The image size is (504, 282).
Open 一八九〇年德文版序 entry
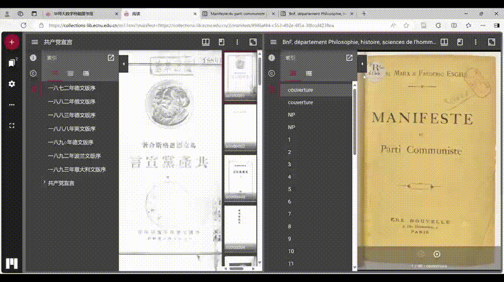click(71, 142)
